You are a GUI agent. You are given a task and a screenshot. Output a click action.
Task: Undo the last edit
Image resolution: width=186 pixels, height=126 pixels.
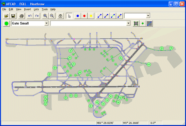click(30, 16)
